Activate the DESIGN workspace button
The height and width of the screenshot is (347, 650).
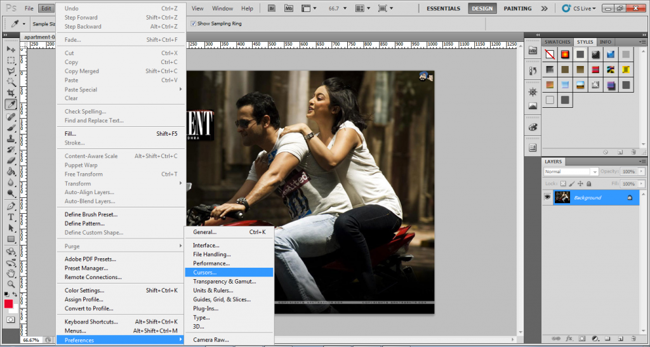point(482,8)
